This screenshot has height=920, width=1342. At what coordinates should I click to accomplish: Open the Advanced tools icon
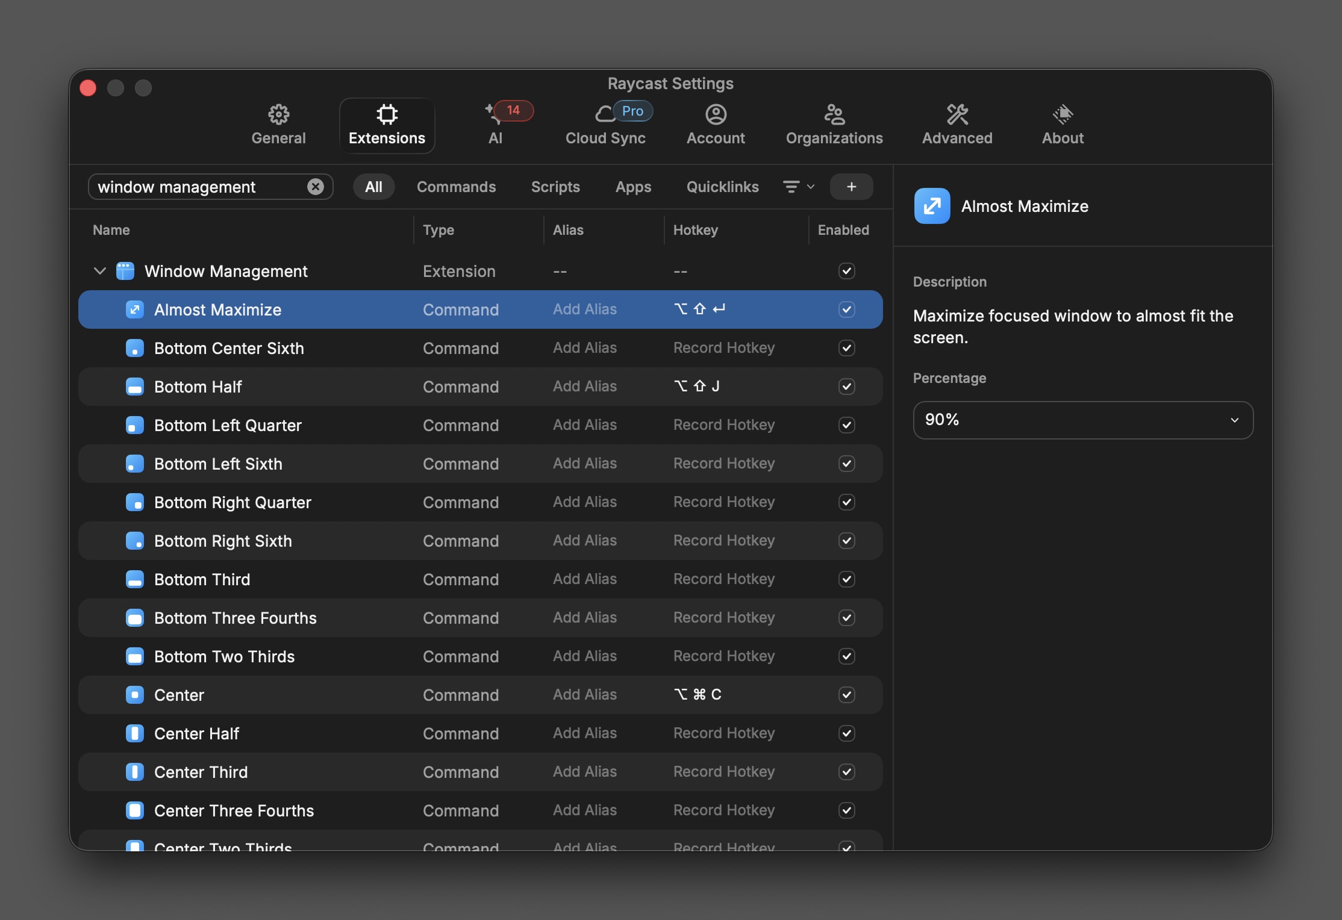click(957, 114)
